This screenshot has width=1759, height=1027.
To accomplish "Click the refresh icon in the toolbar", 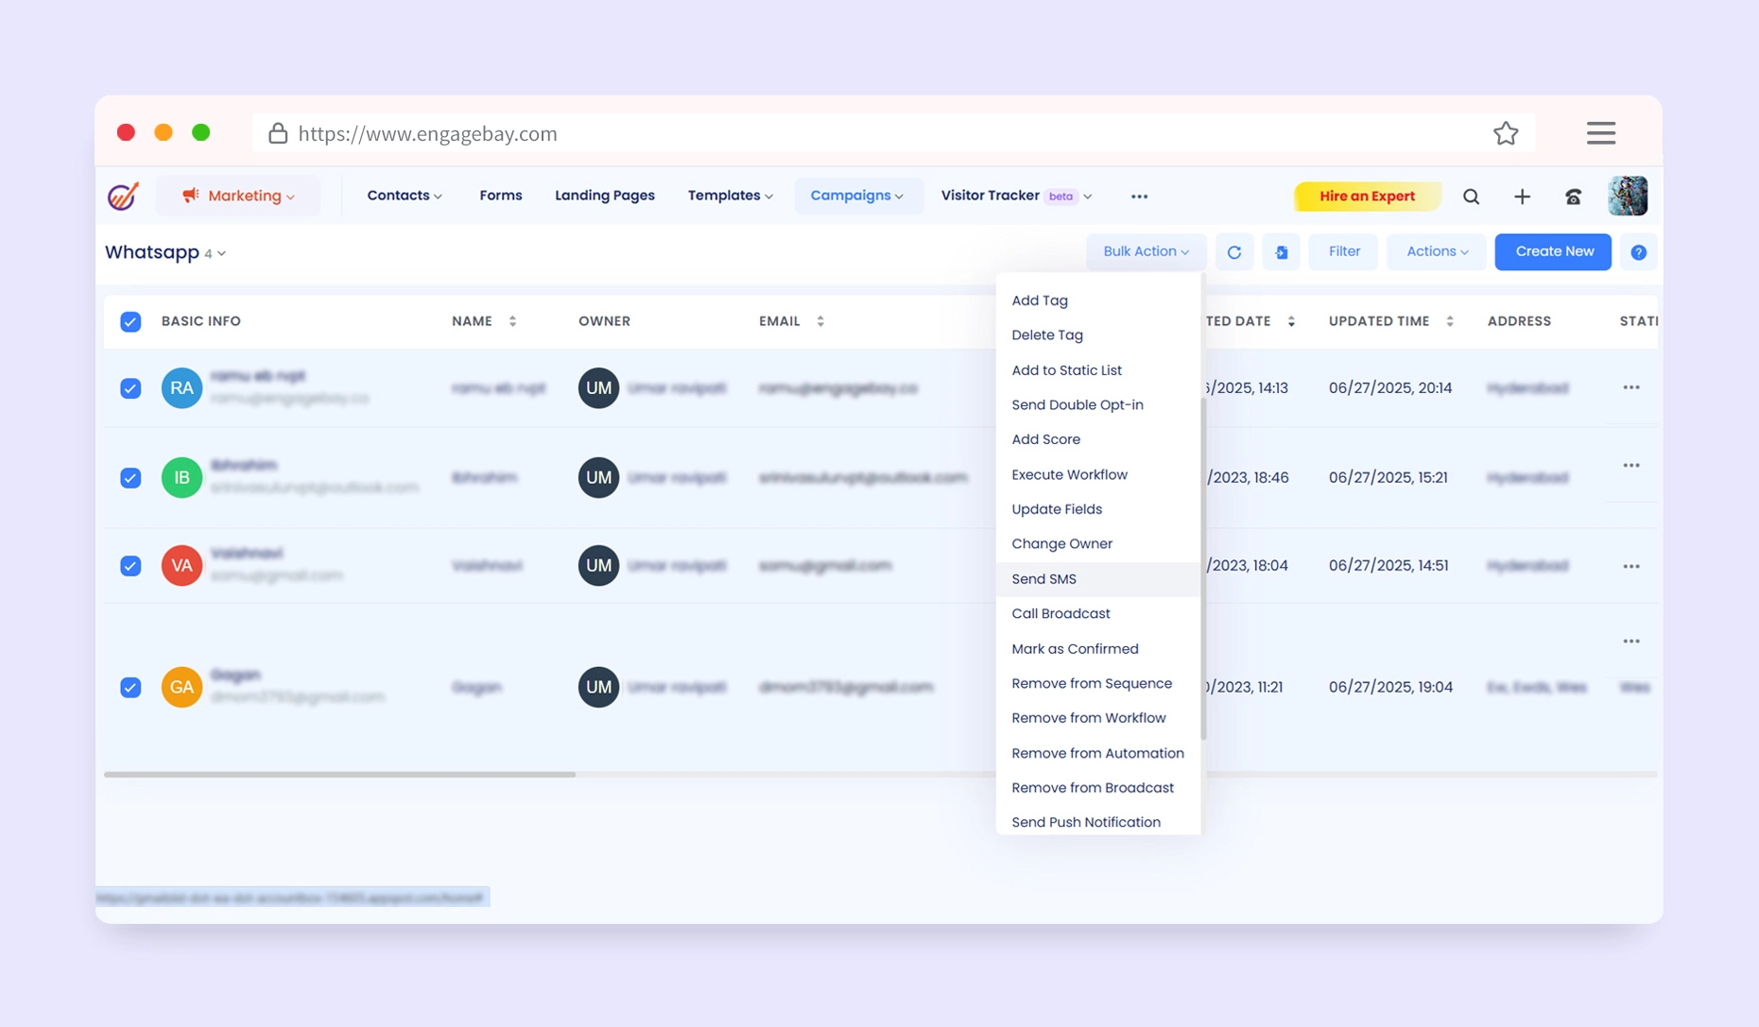I will (x=1233, y=252).
